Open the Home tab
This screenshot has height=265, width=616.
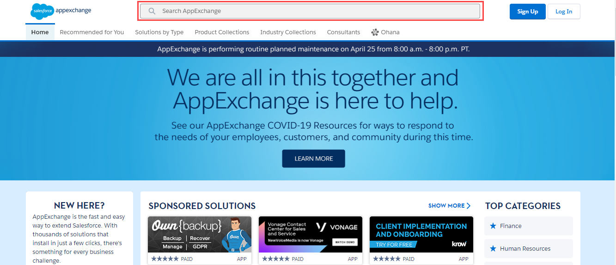[40, 32]
